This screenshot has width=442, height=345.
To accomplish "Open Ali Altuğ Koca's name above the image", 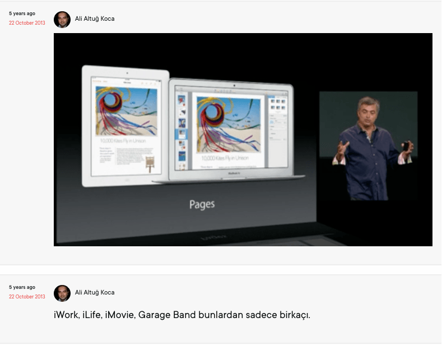I will click(x=95, y=19).
